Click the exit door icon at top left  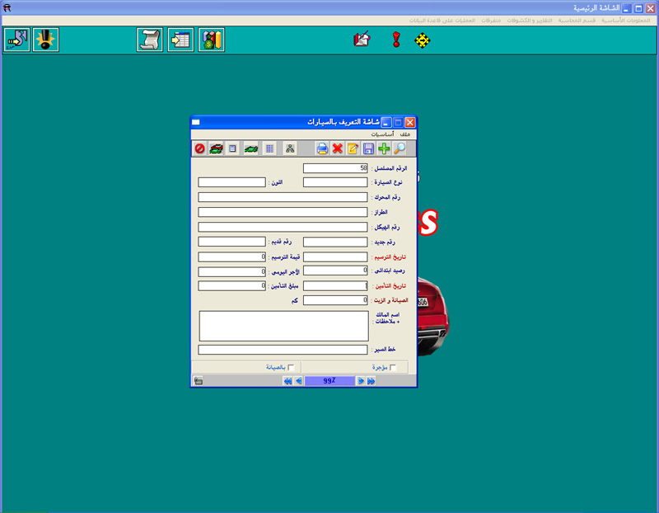(16, 40)
